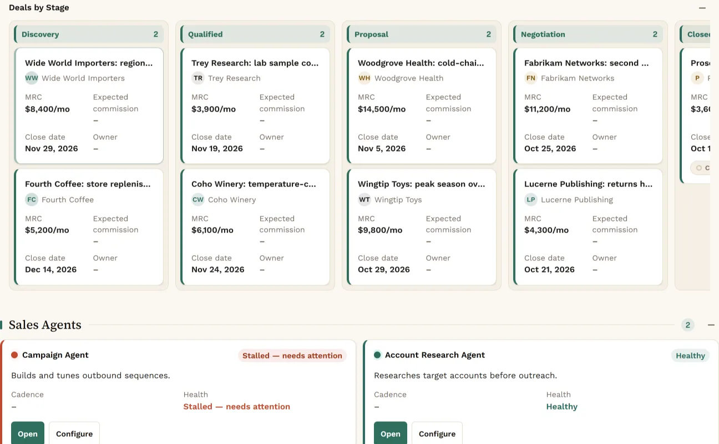Image resolution: width=719 pixels, height=444 pixels.
Task: Select the Qualified stage column header
Action: (x=255, y=34)
